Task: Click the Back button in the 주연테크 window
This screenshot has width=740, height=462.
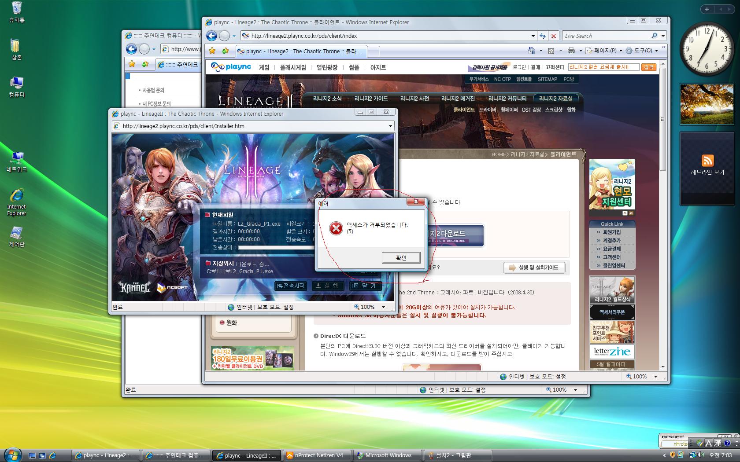Action: tap(131, 49)
